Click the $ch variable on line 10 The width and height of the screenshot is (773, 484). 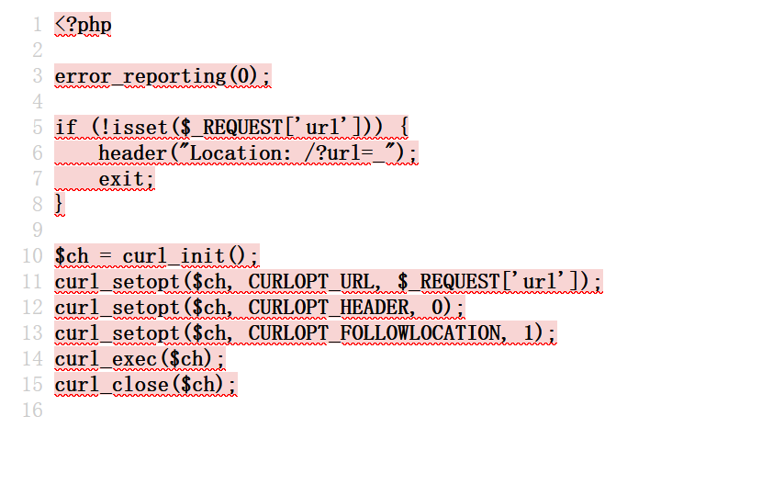72,256
